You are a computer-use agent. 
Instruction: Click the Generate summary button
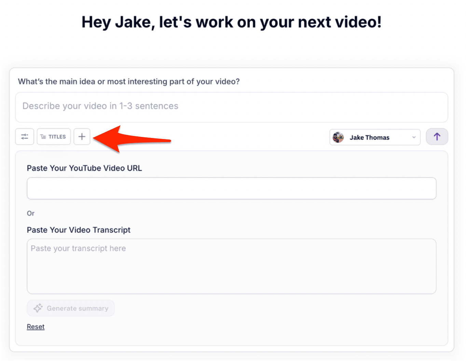(71, 308)
